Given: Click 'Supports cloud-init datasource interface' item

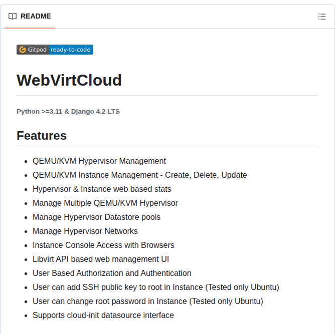Looking at the screenshot, I should (x=103, y=315).
